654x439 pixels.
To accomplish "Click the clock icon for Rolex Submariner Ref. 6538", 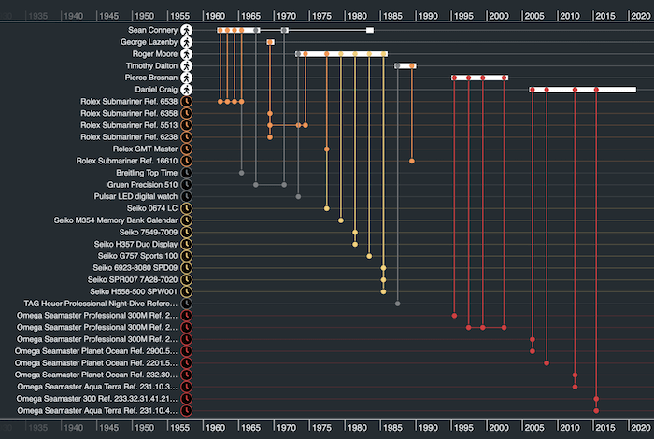I will click(x=187, y=101).
